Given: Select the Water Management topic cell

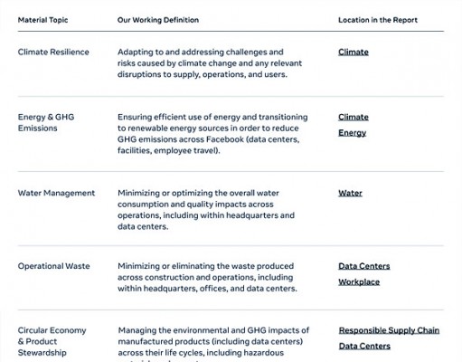Looking at the screenshot, I should point(56,193).
